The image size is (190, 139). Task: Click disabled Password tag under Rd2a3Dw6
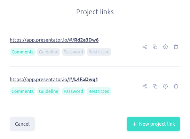[73, 52]
